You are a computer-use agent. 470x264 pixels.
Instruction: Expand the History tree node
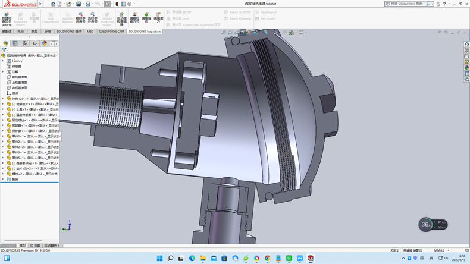point(3,61)
